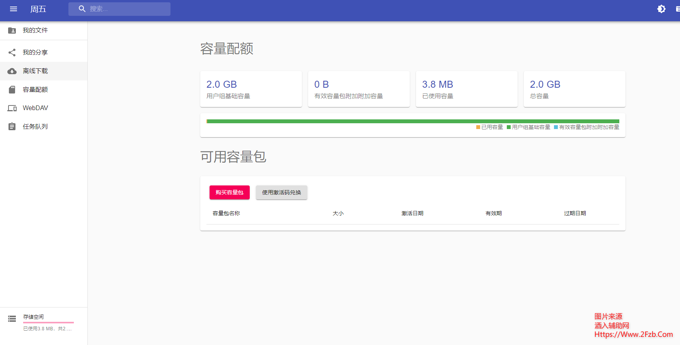Click the clipboard icon for 任务队列
680x345 pixels.
click(x=12, y=127)
